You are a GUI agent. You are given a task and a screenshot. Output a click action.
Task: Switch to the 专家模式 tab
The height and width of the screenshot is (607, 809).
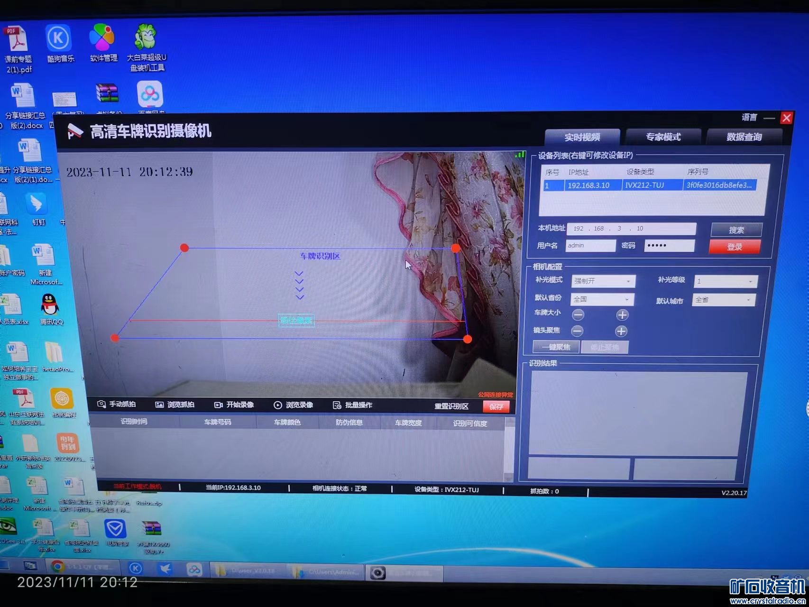[x=663, y=137]
